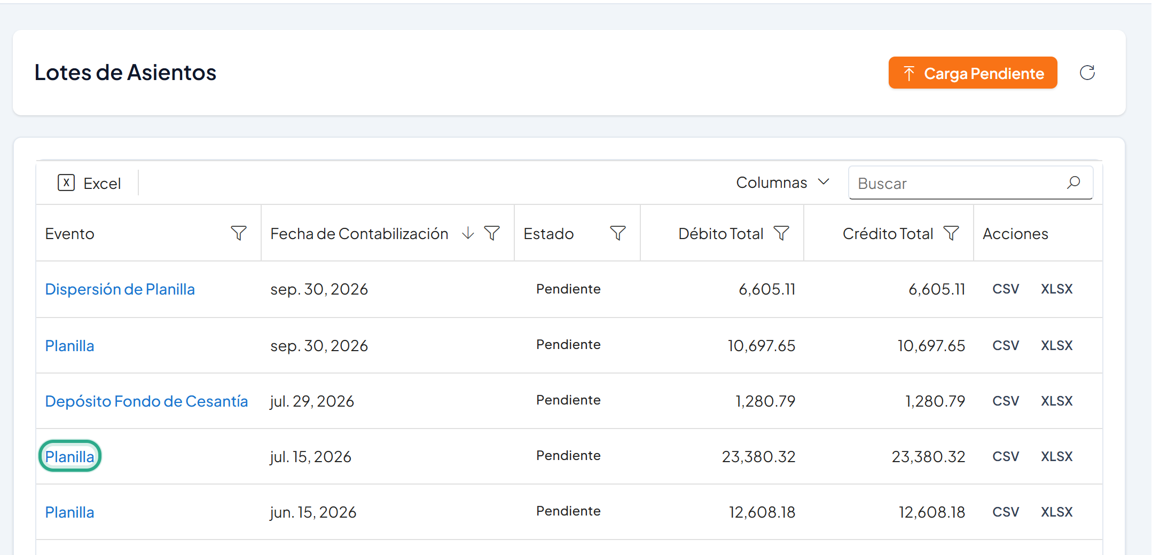
Task: Click the Débito Total value 6,605.11
Action: (x=767, y=289)
